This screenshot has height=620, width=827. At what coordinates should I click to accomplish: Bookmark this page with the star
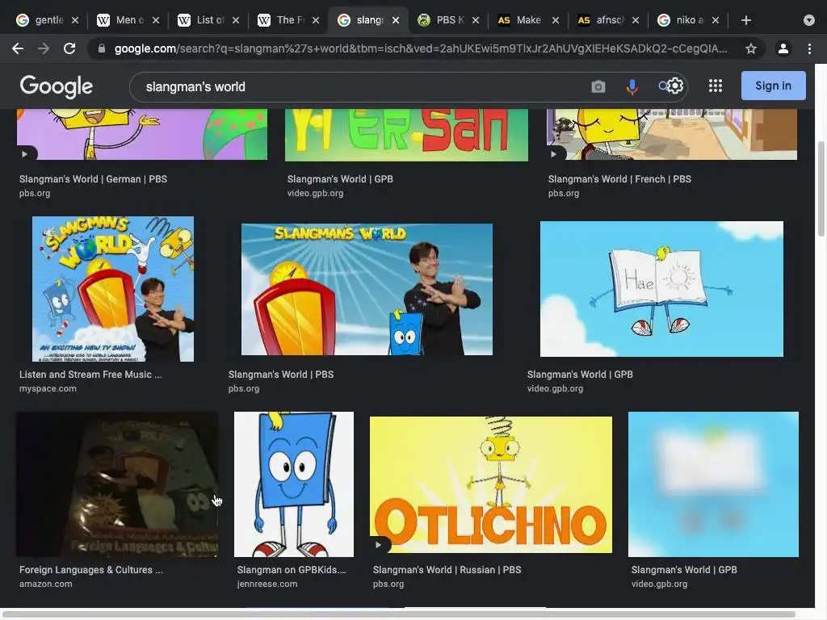pos(751,48)
